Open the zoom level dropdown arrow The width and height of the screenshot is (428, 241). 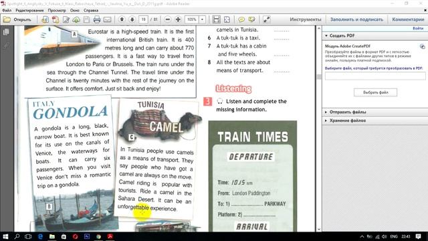(202, 19)
